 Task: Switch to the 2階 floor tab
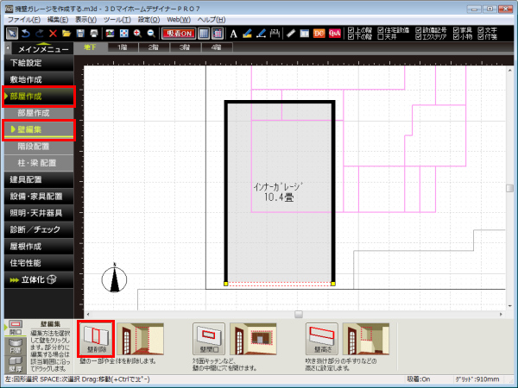point(153,48)
